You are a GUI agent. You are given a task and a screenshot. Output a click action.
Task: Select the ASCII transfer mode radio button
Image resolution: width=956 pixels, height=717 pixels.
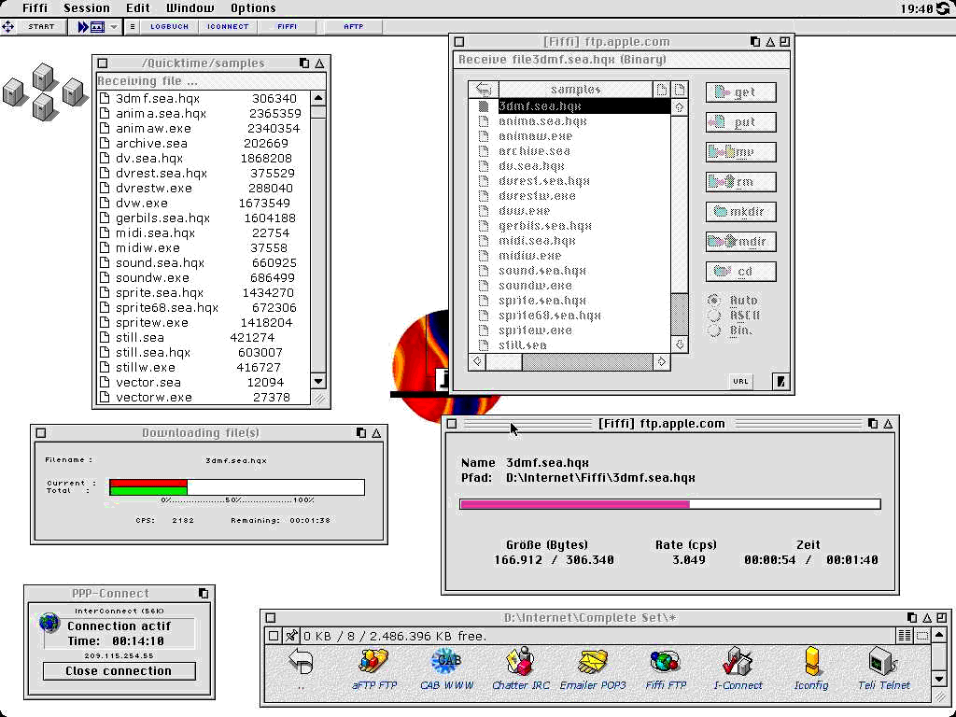[714, 316]
